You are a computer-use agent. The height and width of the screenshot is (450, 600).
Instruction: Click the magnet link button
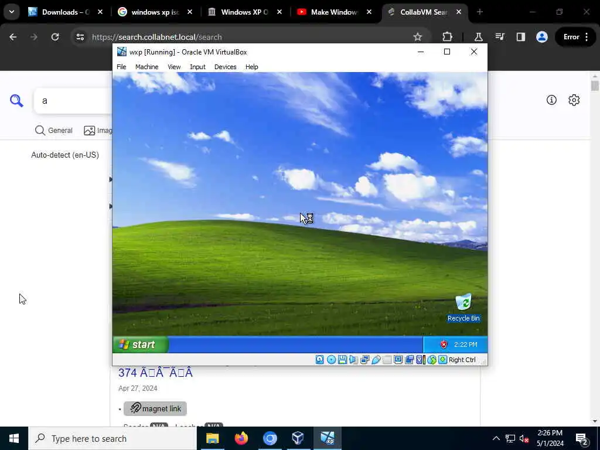[x=155, y=408]
